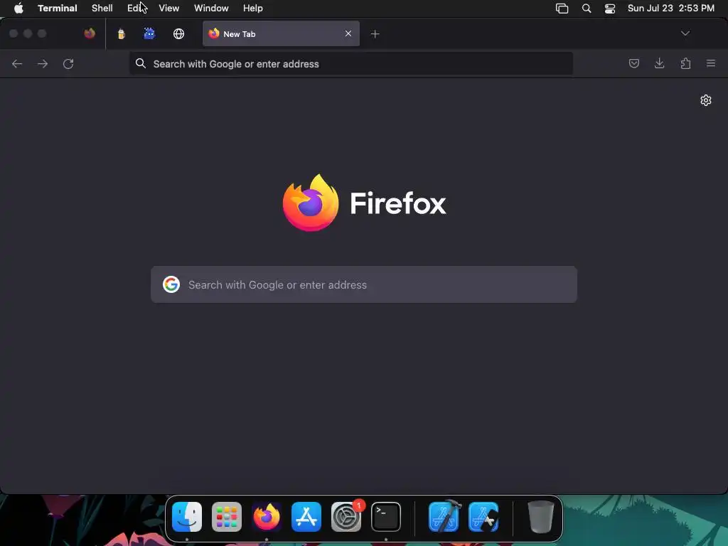Screen dimensions: 728x546
Task: Open Simulator from the Dock
Action: point(483,517)
